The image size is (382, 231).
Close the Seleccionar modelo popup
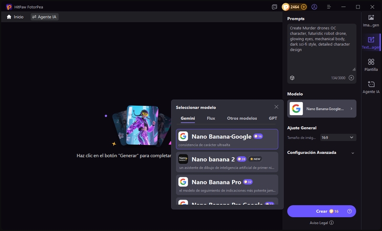[276, 107]
